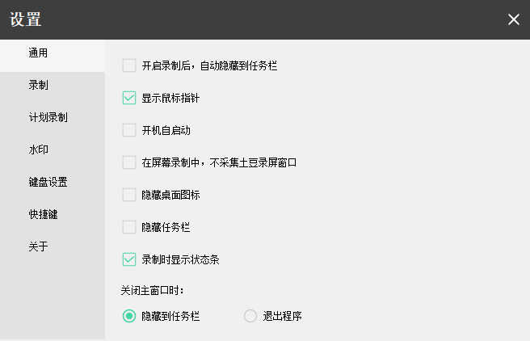Viewport: 530px width, 341px height.
Task: Choose the 退出程序 radio option
Action: 250,316
